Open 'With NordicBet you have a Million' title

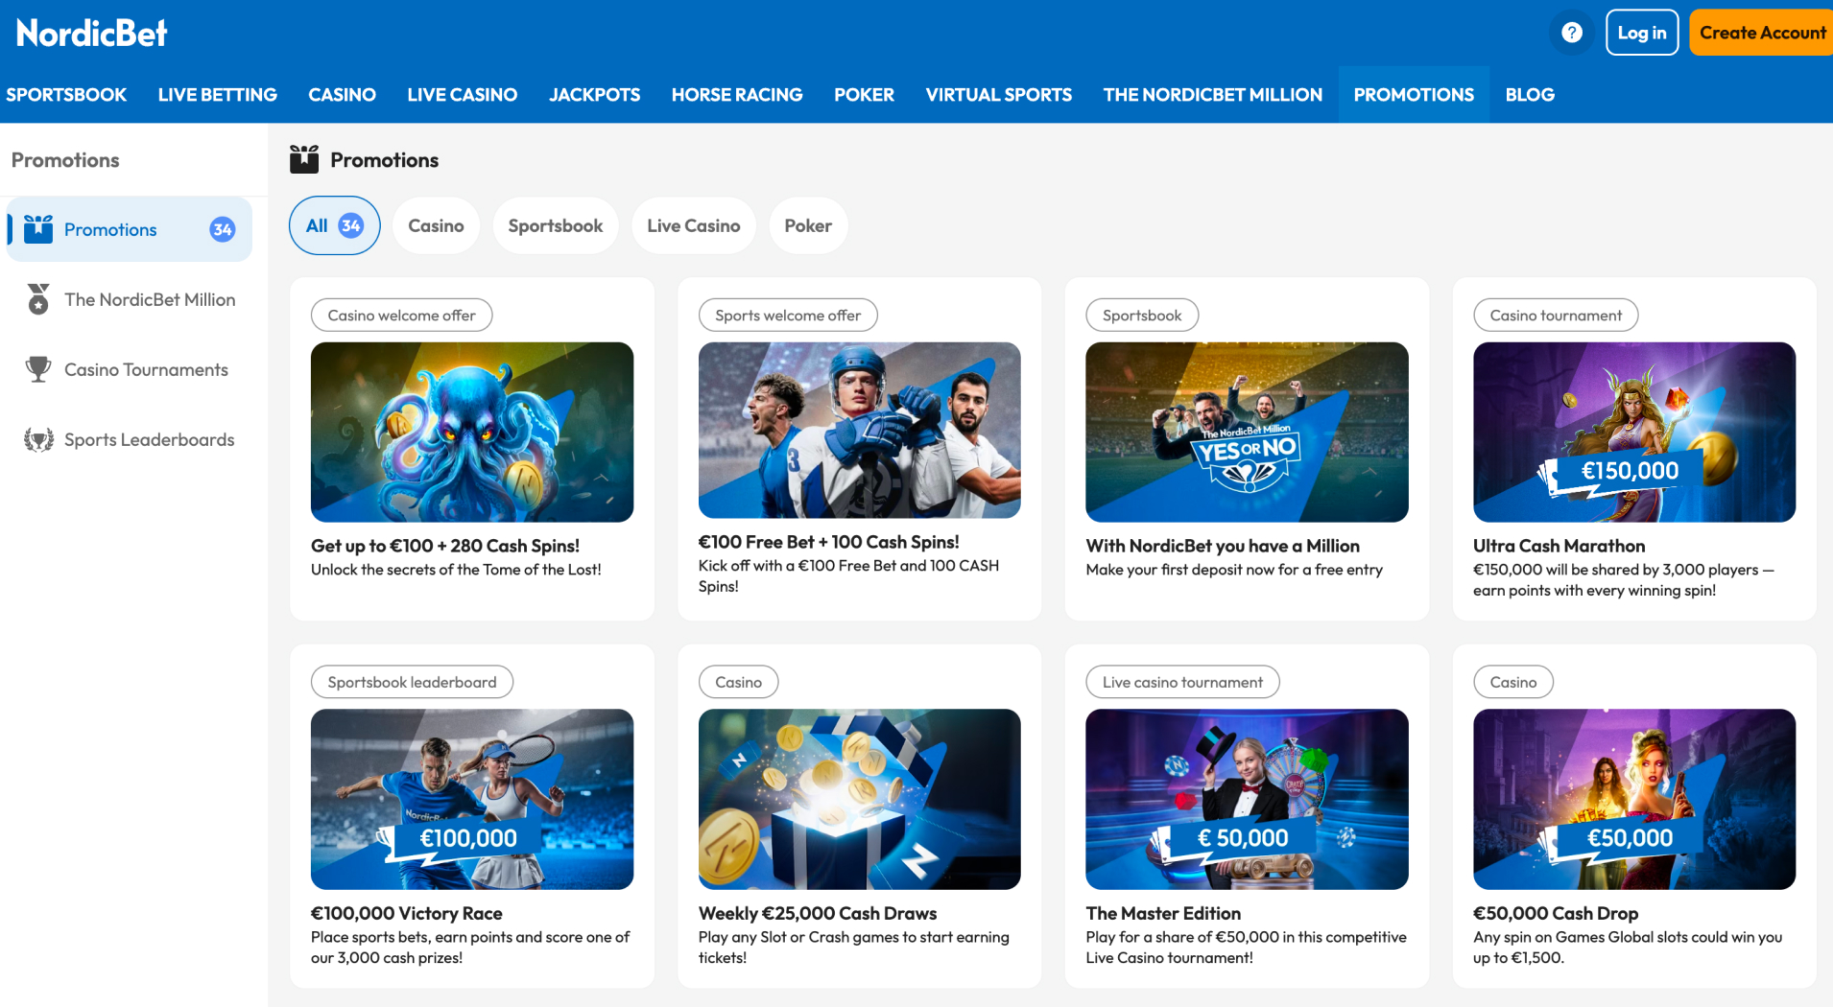pos(1223,546)
